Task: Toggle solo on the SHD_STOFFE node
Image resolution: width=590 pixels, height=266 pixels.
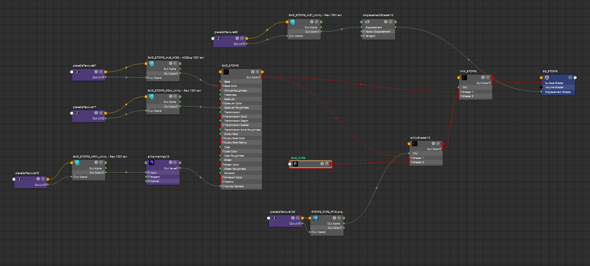Action: coord(253,72)
